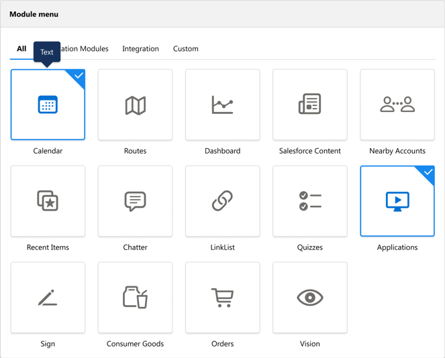Click the Module menu header title

click(34, 14)
